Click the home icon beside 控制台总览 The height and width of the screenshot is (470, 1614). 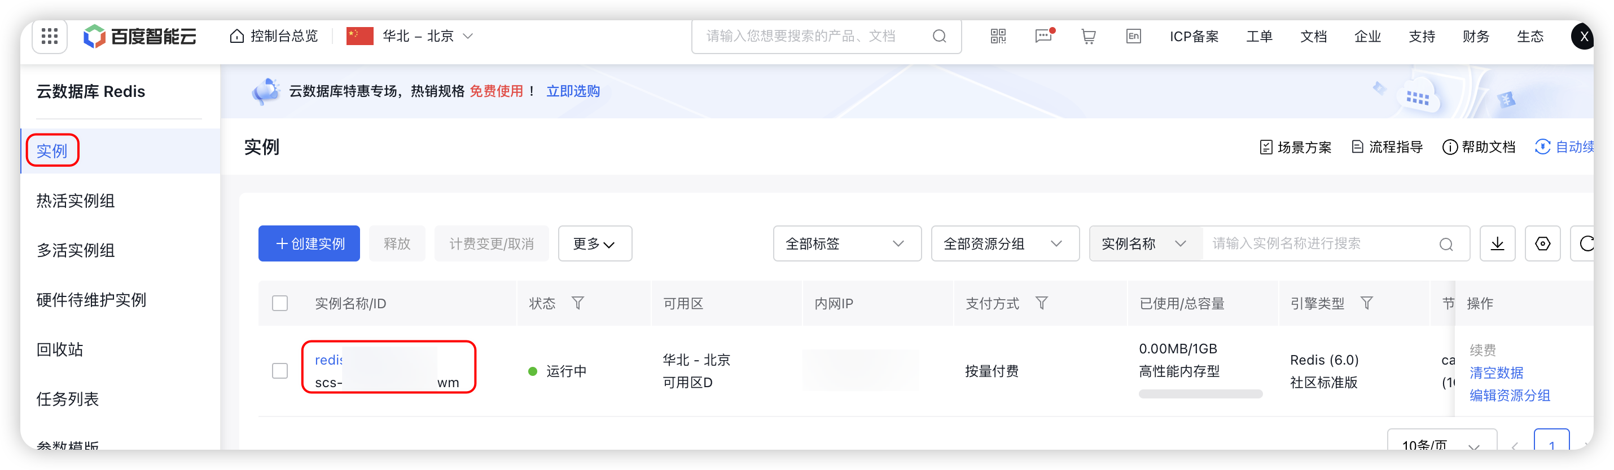[237, 36]
